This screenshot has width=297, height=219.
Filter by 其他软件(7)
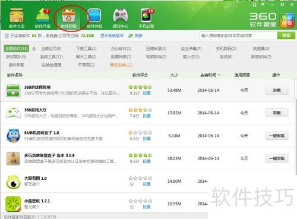[x=261, y=57]
